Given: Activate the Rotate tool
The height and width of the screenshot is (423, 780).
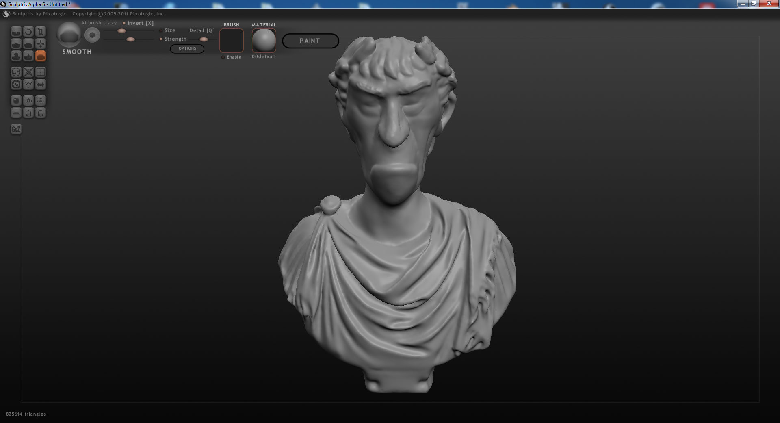Looking at the screenshot, I should pyautogui.click(x=28, y=32).
